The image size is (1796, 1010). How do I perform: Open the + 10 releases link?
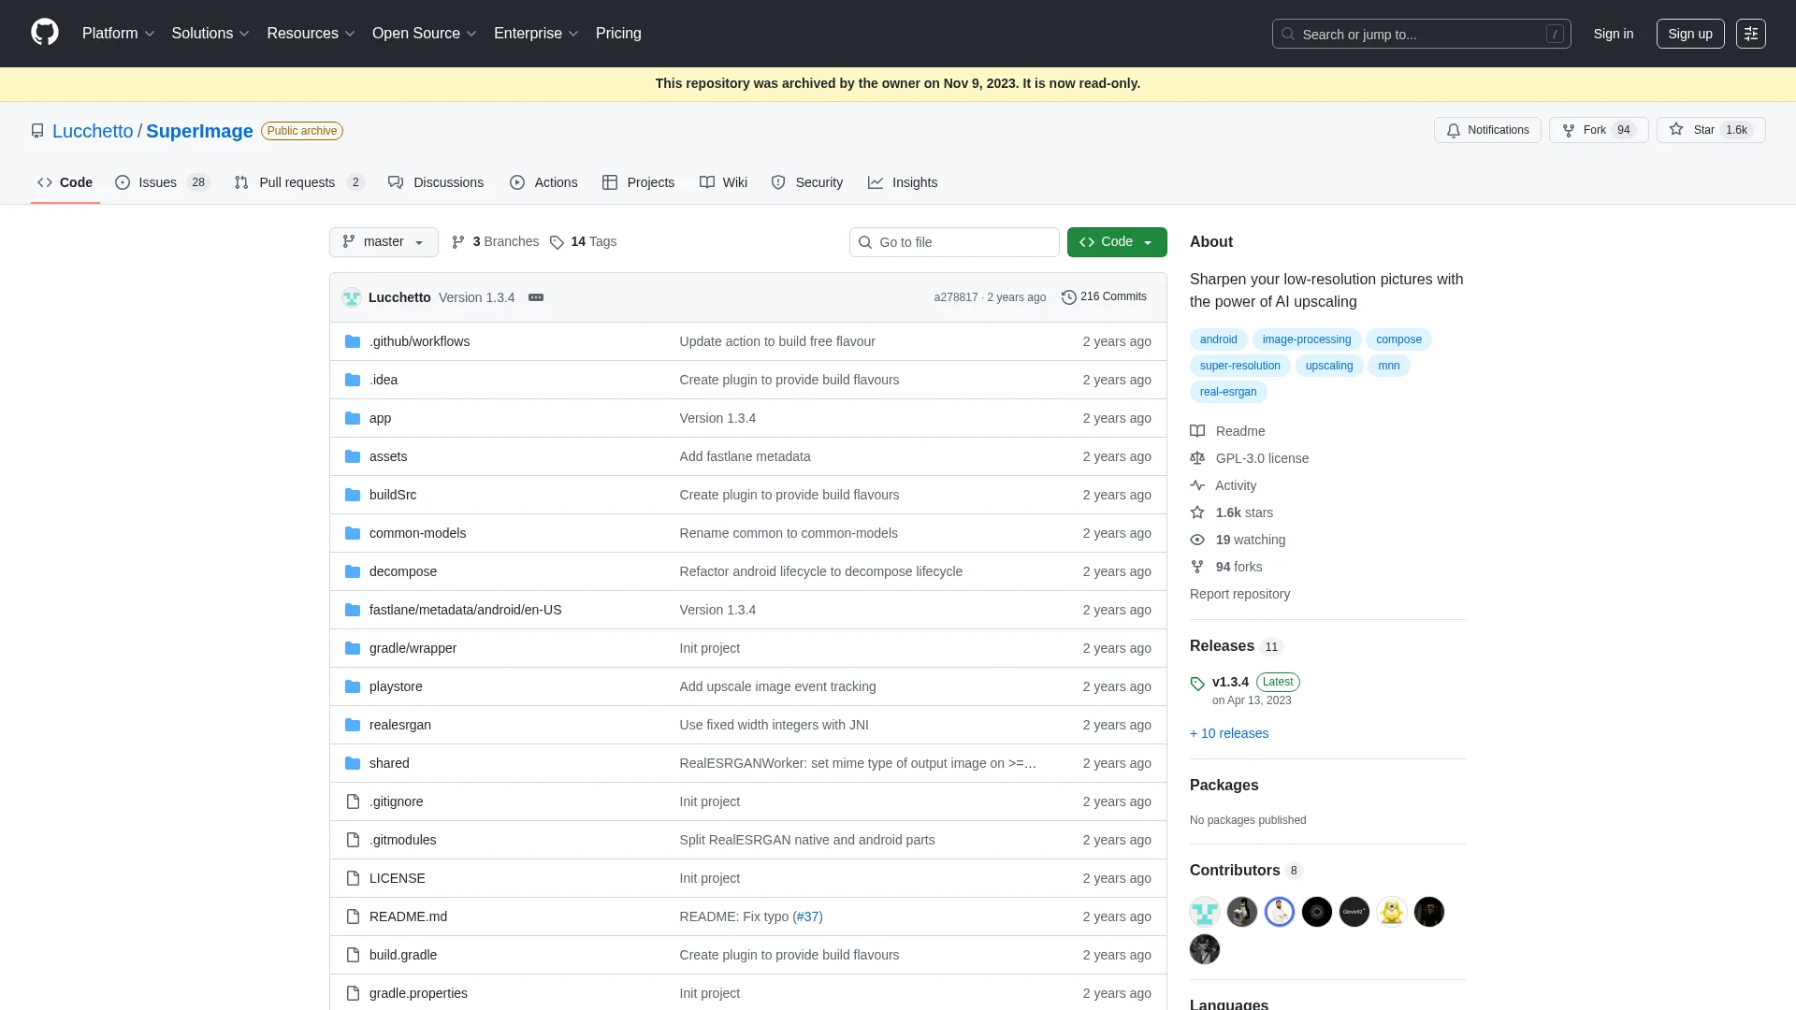(x=1229, y=733)
